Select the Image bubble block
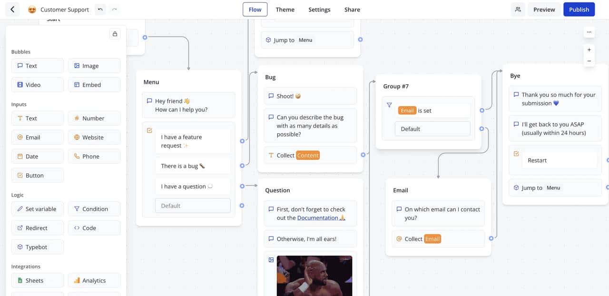Screen dimensions: 609x296 pos(94,66)
